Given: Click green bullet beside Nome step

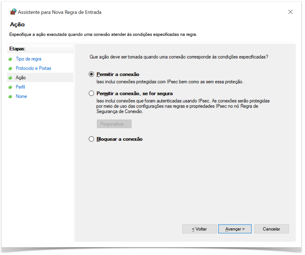Looking at the screenshot, I should tap(10, 97).
